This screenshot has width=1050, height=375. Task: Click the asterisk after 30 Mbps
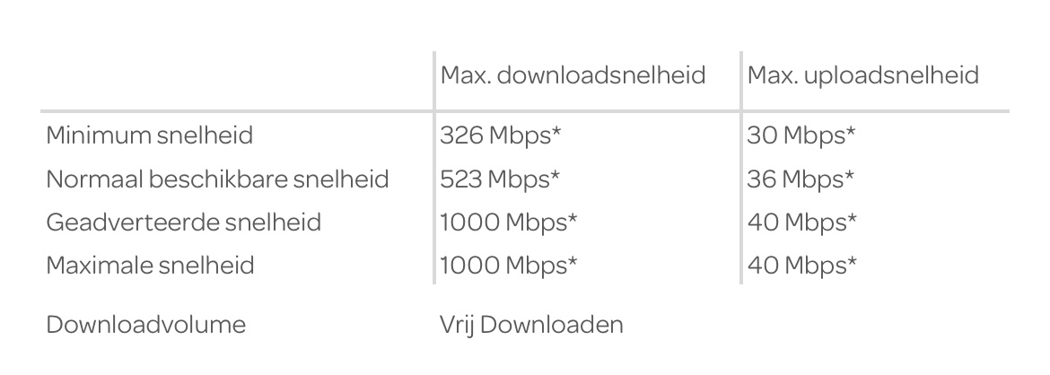(x=850, y=132)
